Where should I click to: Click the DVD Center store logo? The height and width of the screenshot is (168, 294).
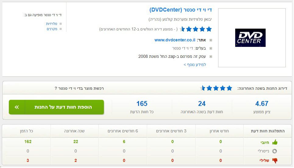point(250,38)
